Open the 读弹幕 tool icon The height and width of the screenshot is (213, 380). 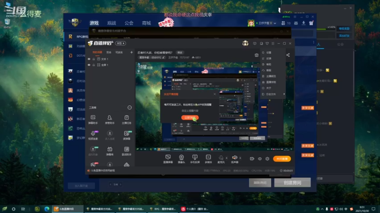[127, 135]
